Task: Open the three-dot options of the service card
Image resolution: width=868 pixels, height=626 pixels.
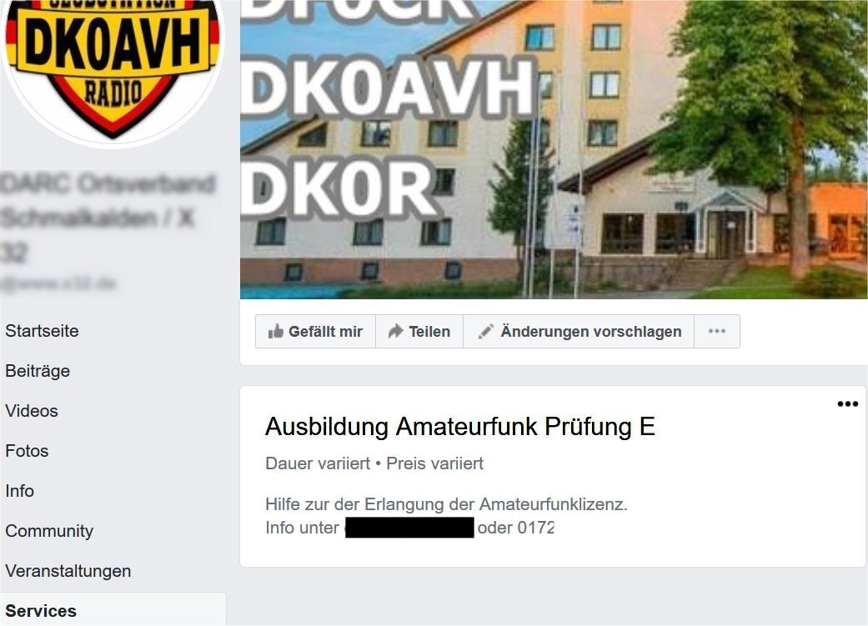Action: pyautogui.click(x=847, y=404)
